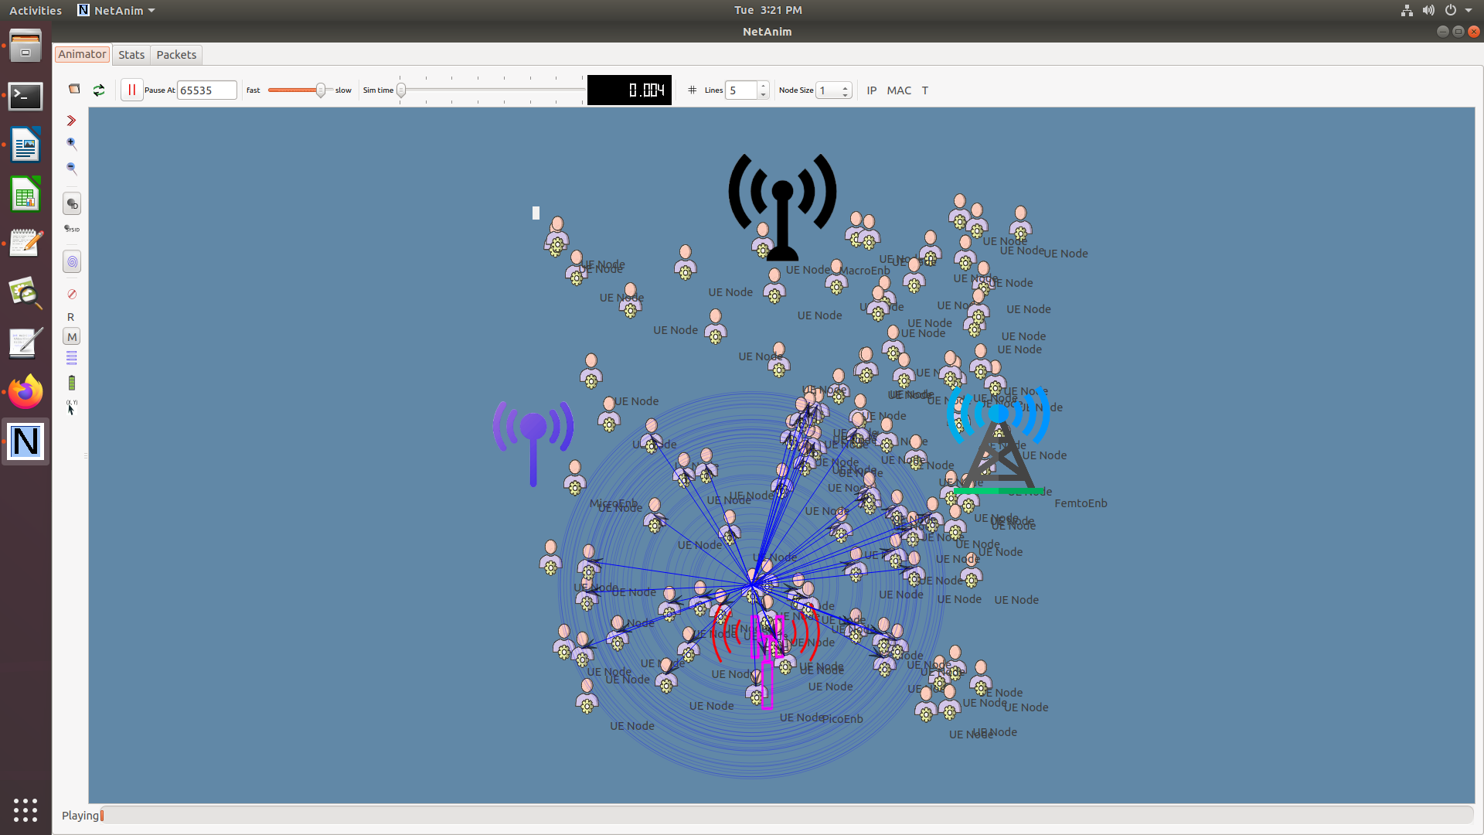This screenshot has width=1484, height=835.
Task: Click the open trace file icon
Action: coord(74,90)
